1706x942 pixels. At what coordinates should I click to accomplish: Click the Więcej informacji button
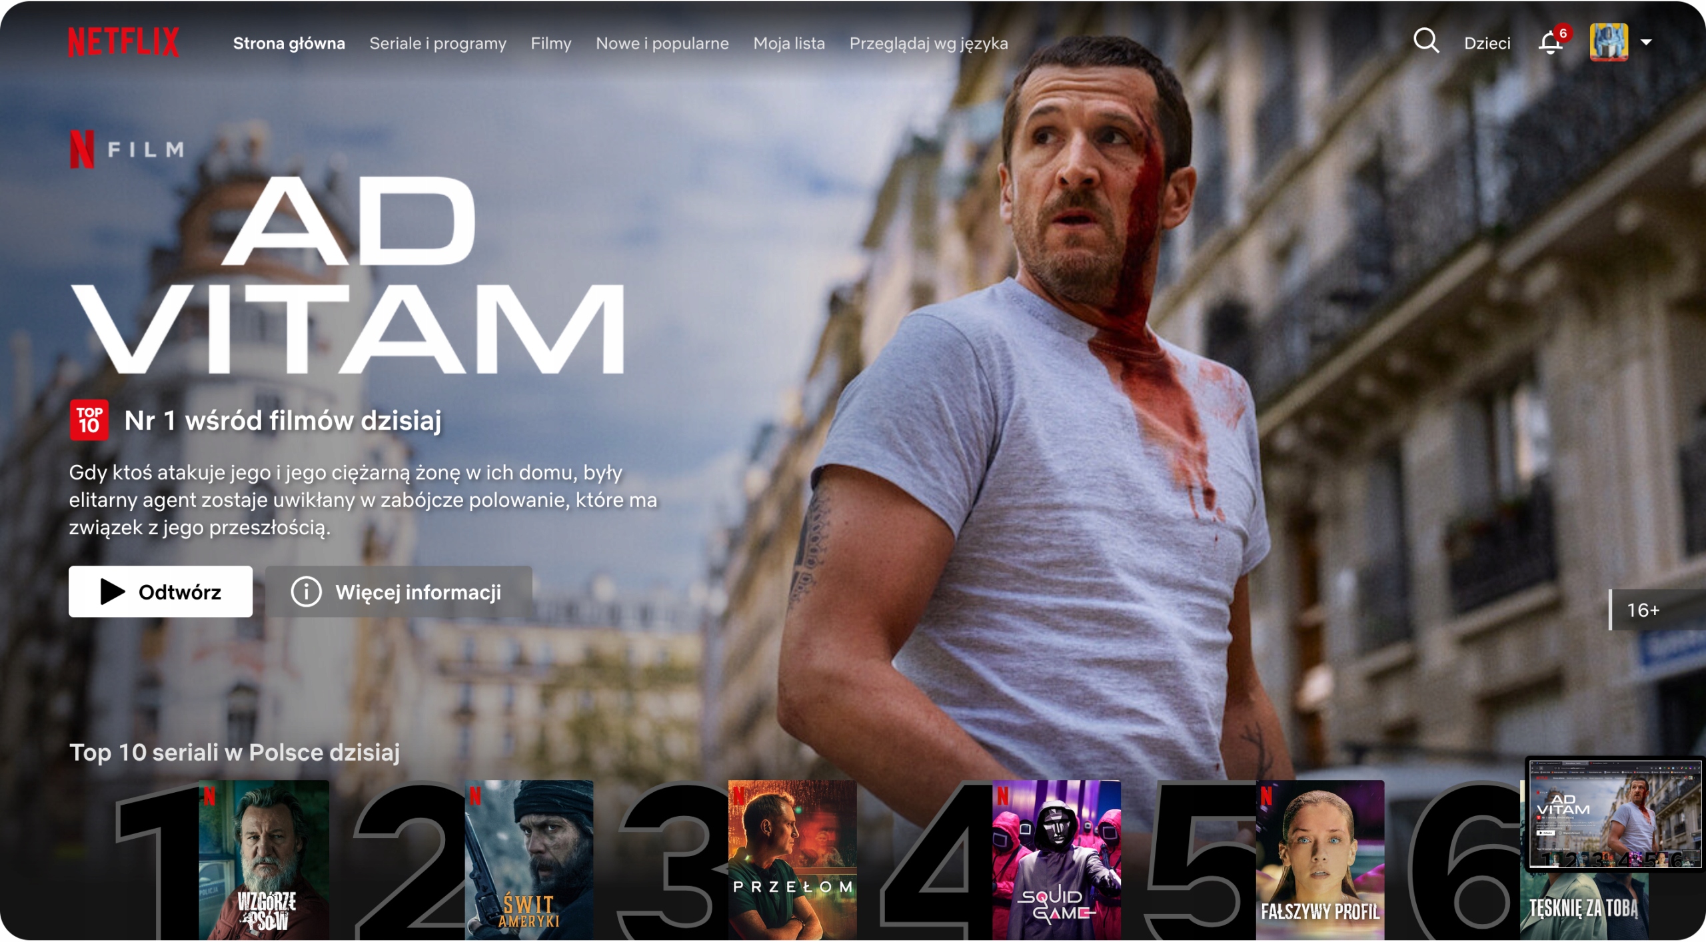399,592
